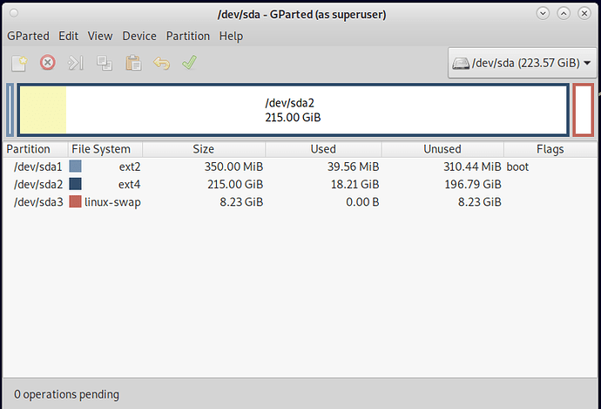Click the Apply all operations checkmark icon
601x409 pixels.
click(189, 63)
